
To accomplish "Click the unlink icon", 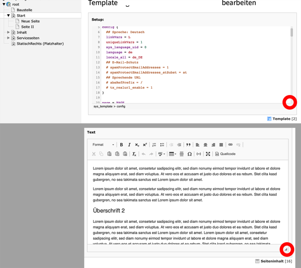I will point(238,145).
